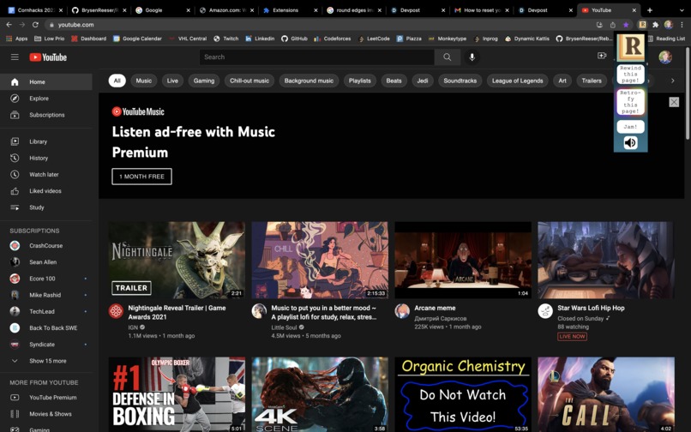This screenshot has height=432, width=691.
Task: Open the CrashCourse channel subscription
Action: pos(46,245)
